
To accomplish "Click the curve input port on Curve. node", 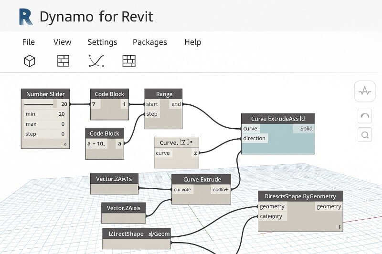I will tap(163, 153).
